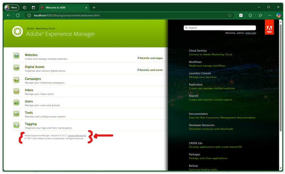Click the Adobe extension icon in toolbar
This screenshot has width=285, height=174.
tap(241, 16)
